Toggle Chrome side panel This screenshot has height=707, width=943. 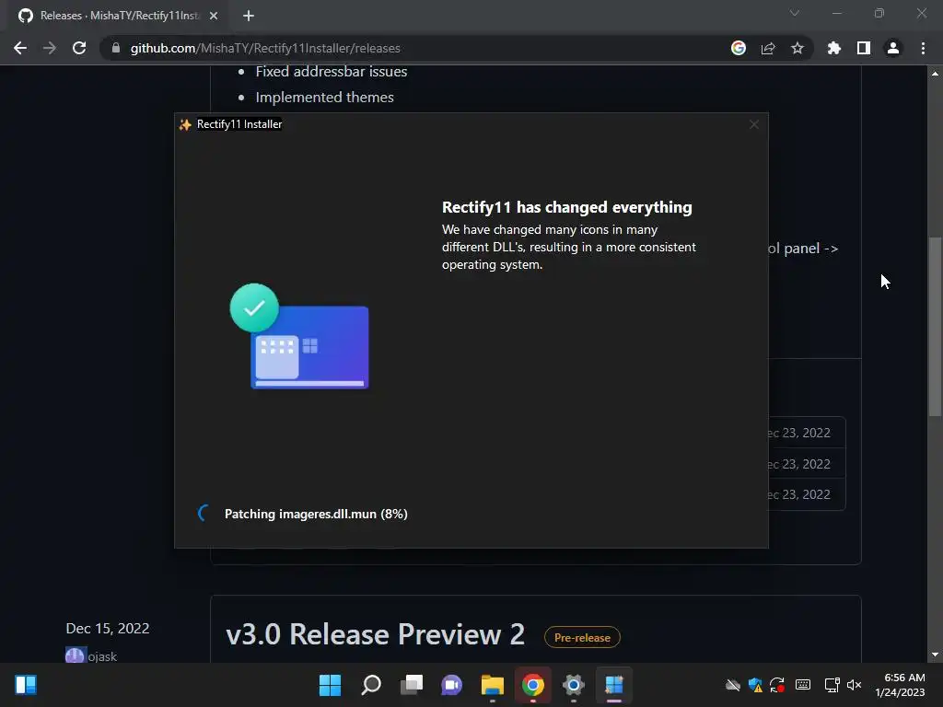[864, 48]
